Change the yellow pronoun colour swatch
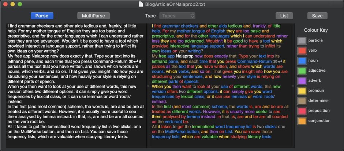The height and width of the screenshot is (151, 344). point(302,91)
